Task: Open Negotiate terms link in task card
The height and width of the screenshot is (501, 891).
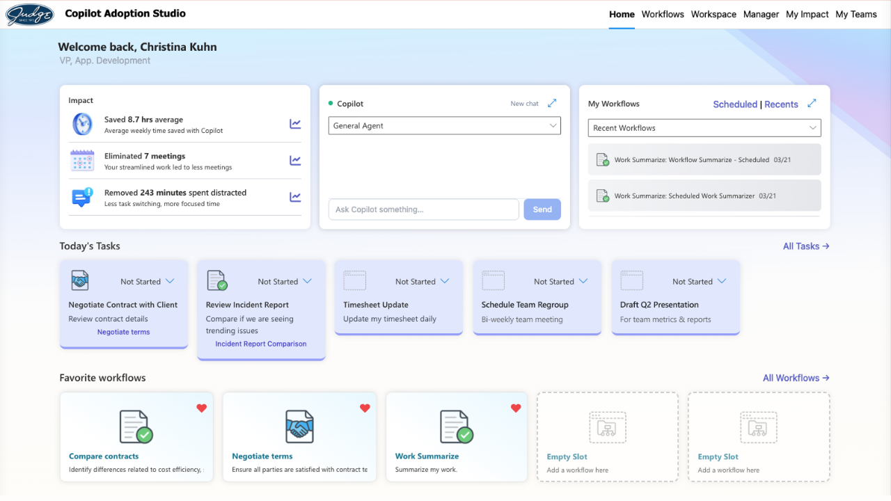Action: pos(123,332)
